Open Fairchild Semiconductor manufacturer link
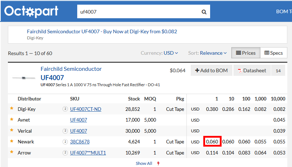Screen dimensions: 292x167 point(71,69)
